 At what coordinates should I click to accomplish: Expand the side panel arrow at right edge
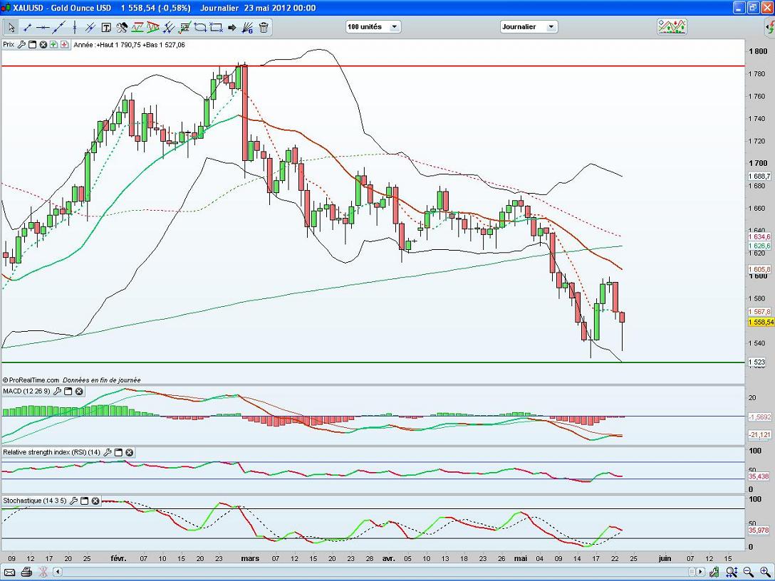(769, 28)
